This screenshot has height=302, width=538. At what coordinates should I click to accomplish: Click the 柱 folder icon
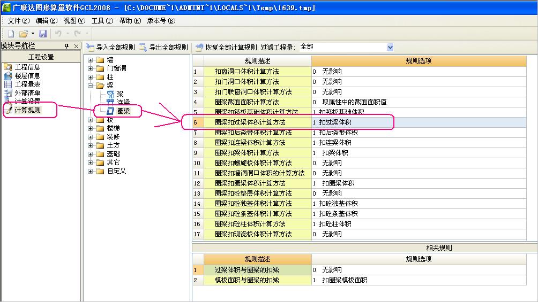[x=100, y=77]
